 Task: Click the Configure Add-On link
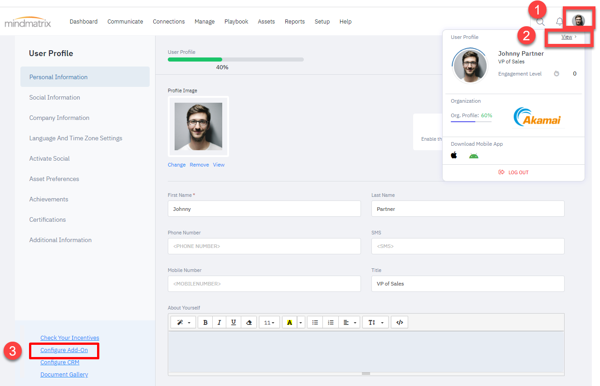[x=64, y=350]
